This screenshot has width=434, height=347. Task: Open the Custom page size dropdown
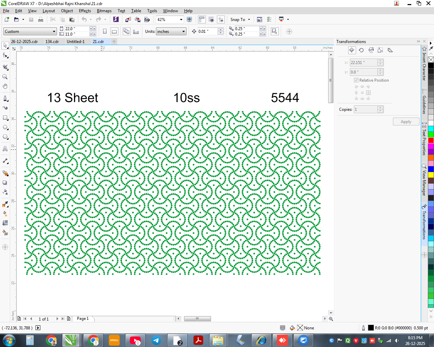click(54, 32)
